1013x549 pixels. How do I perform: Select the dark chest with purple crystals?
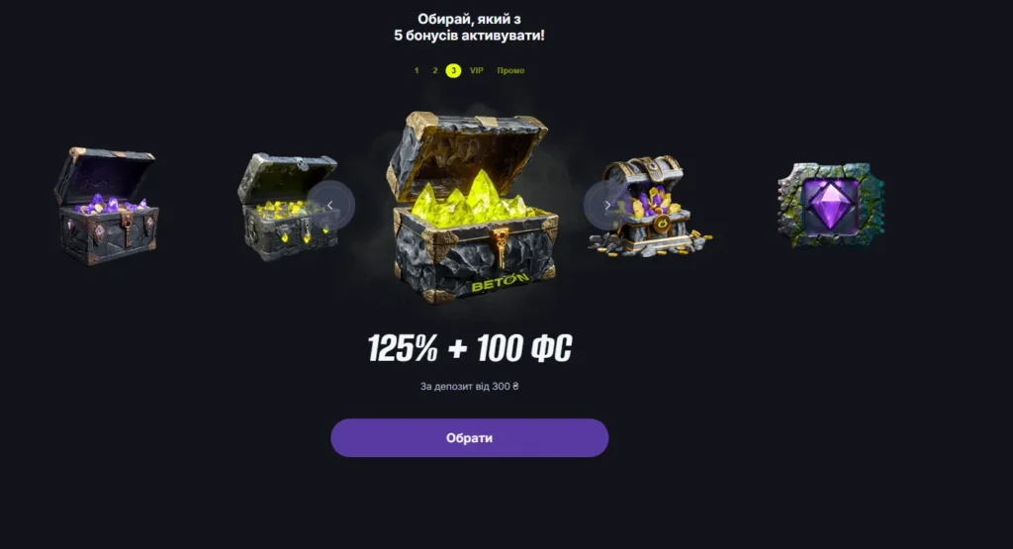coord(106,206)
